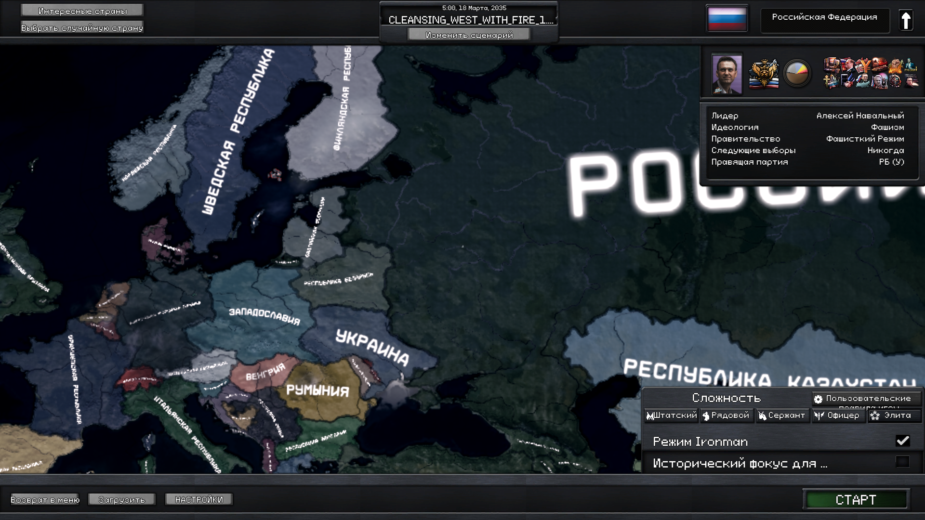Click the golden double-headed eagle focus tree icon
Viewport: 925px width, 520px height.
click(764, 74)
